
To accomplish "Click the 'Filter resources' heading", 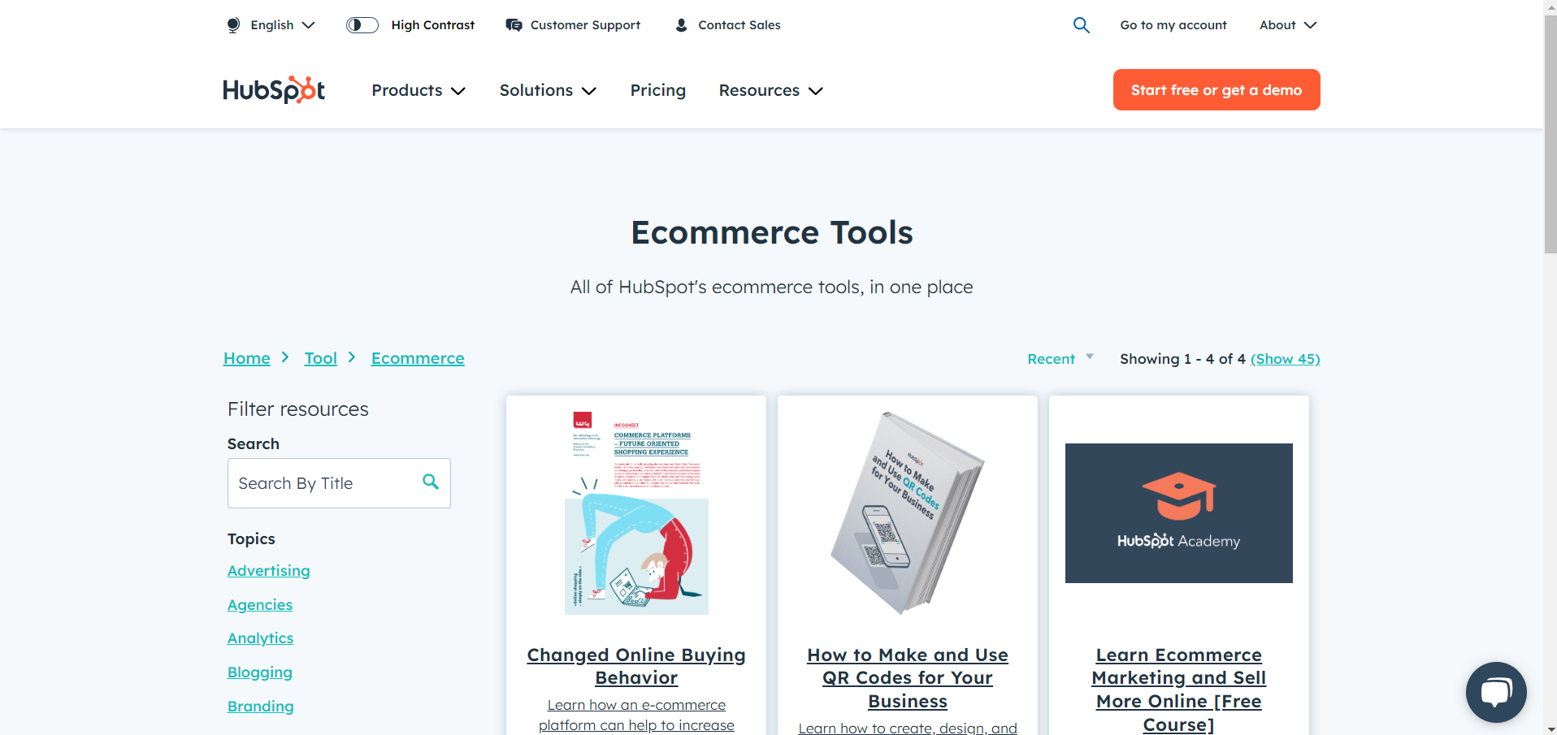I will [298, 409].
